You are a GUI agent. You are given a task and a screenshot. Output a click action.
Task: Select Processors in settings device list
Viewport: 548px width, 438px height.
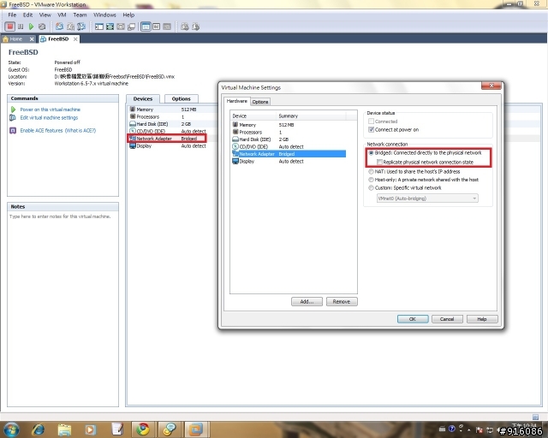[x=289, y=132]
